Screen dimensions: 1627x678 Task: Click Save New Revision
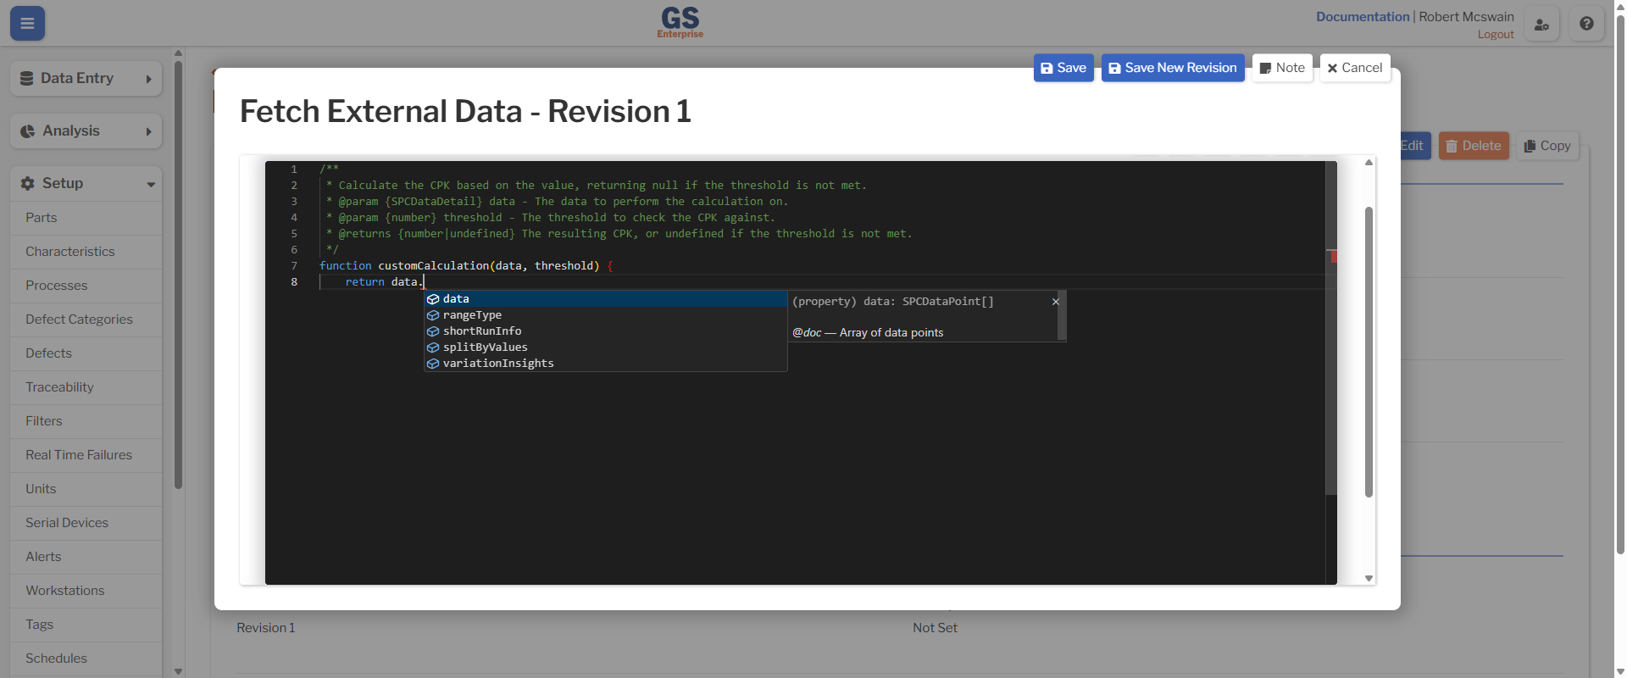click(x=1173, y=68)
